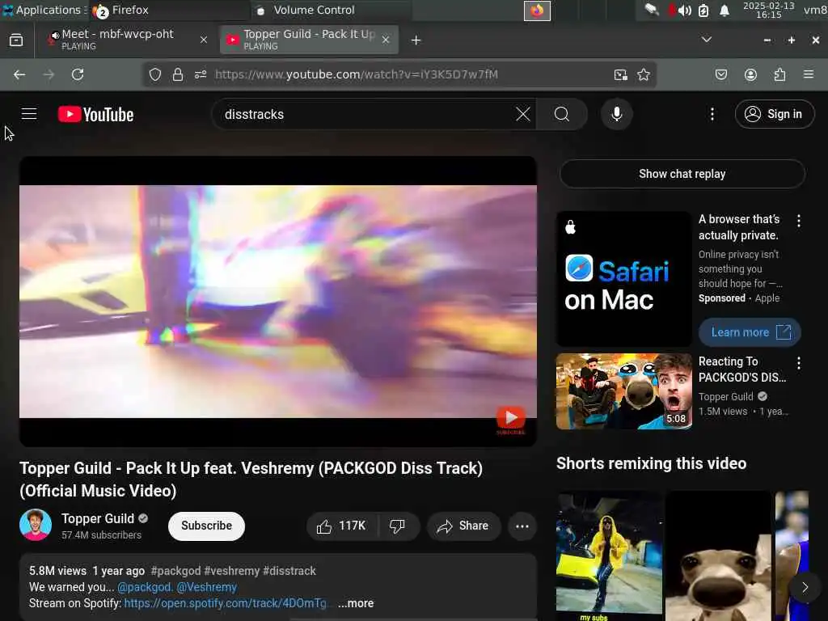This screenshot has width=828, height=621.
Task: Open the @packgod mention link
Action: click(145, 587)
